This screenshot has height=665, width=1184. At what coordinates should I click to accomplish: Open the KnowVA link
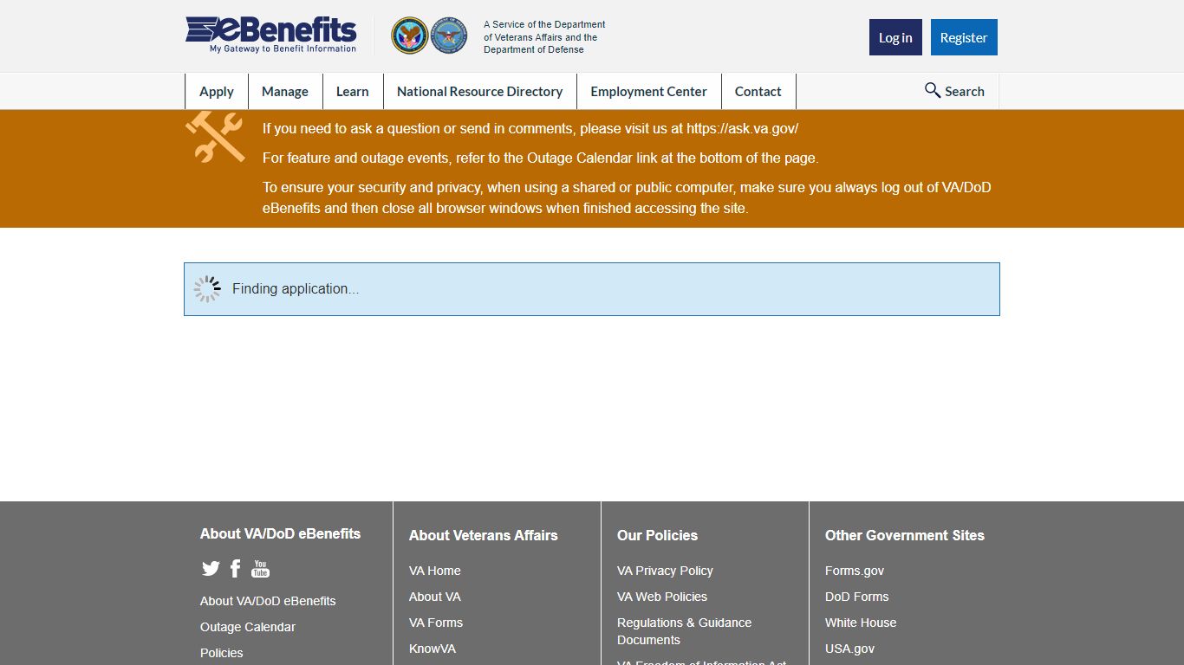coord(433,649)
